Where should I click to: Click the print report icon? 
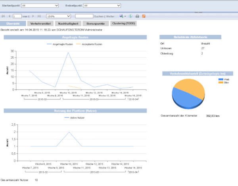pos(137,16)
